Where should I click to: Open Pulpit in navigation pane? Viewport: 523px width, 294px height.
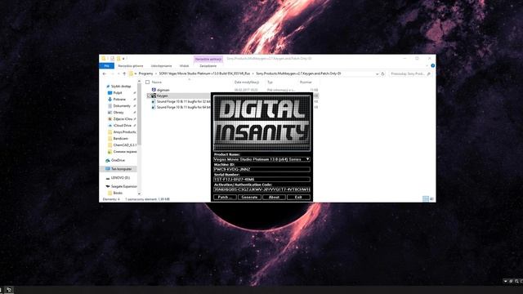118,93
